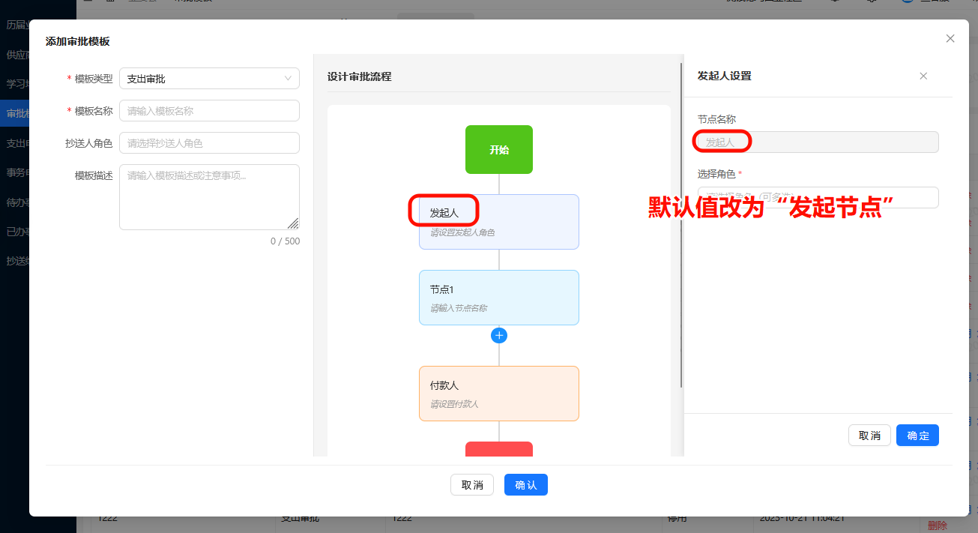Click the 节点名称 field in settings
978x533 pixels.
pyautogui.click(x=818, y=142)
